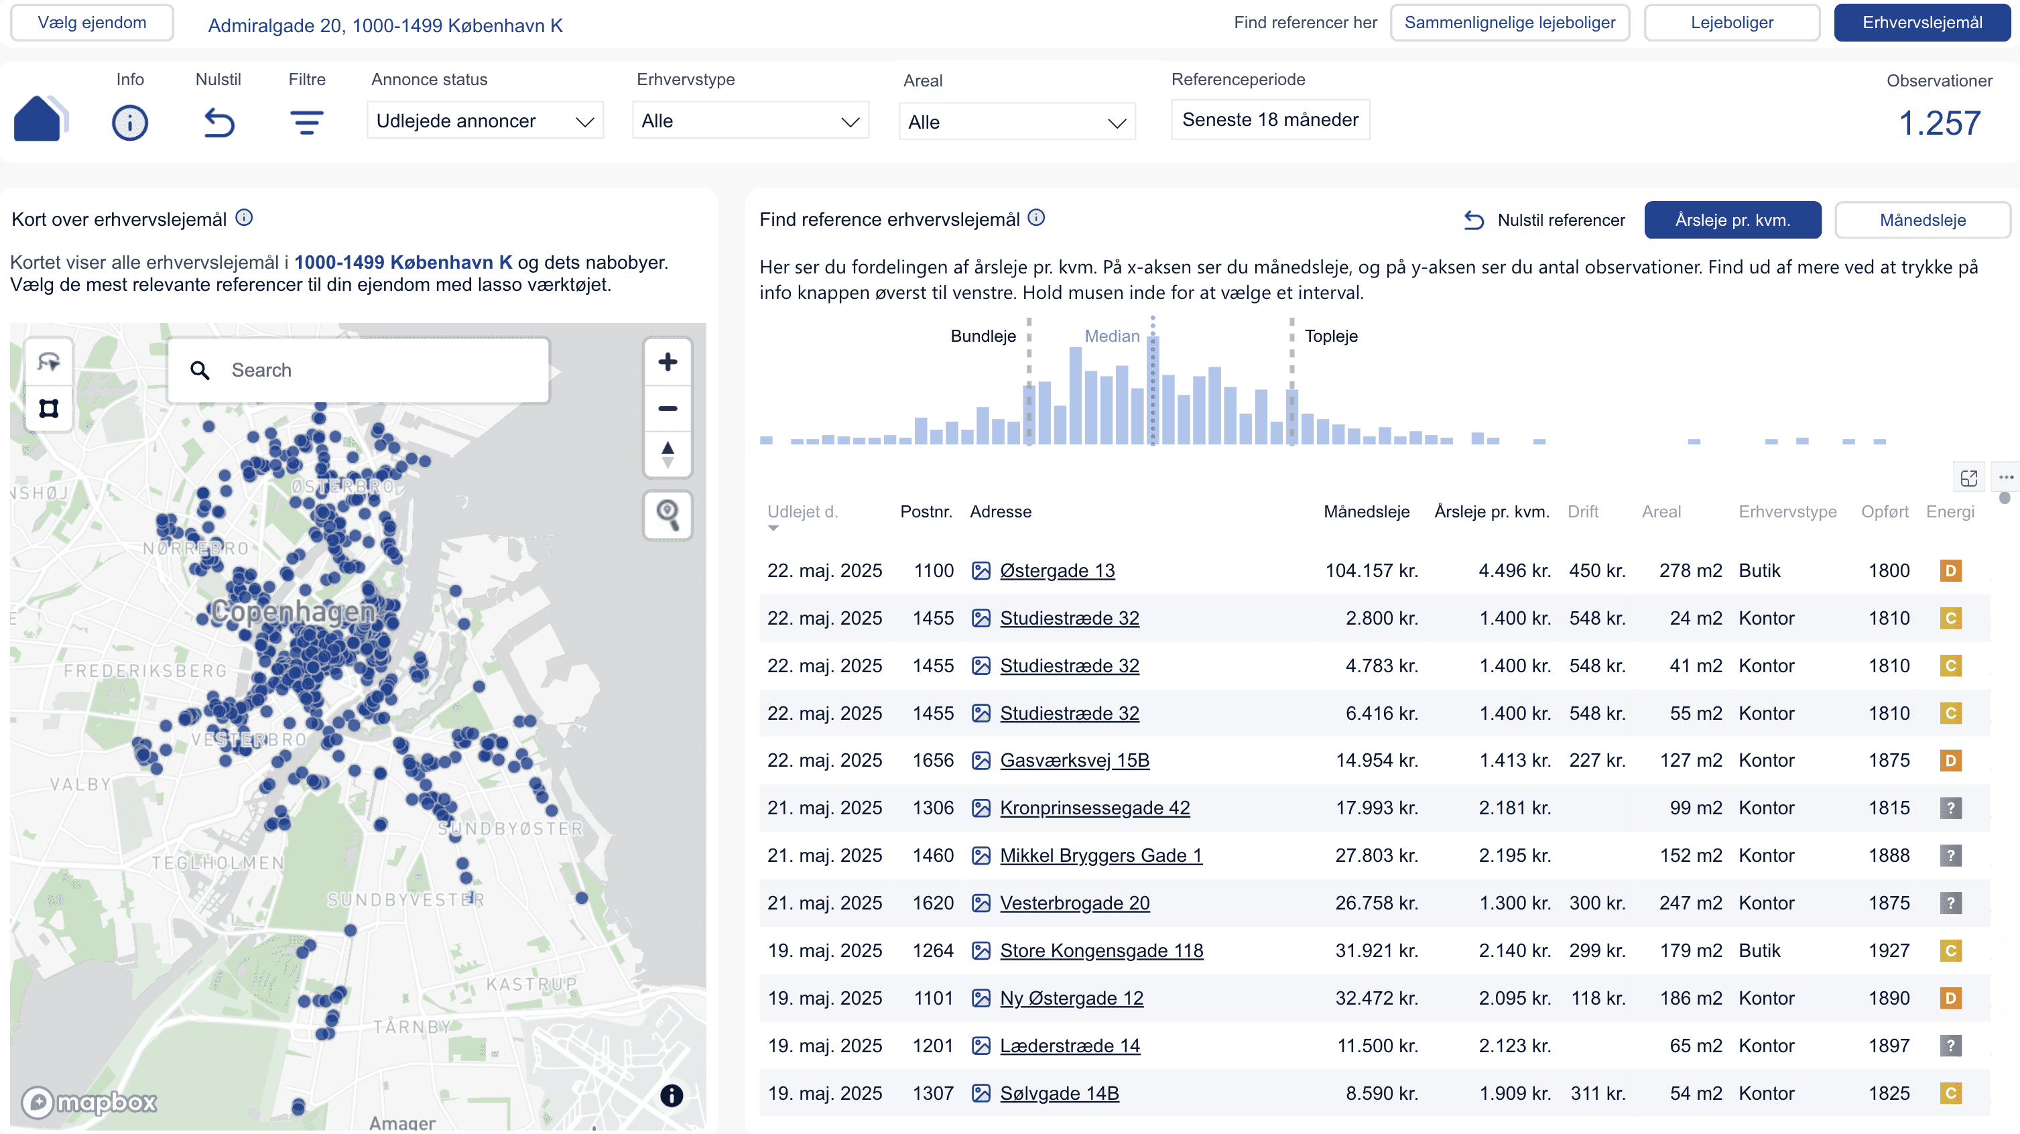This screenshot has width=2020, height=1134.
Task: Select the rectangle selection tool on map
Action: (49, 407)
